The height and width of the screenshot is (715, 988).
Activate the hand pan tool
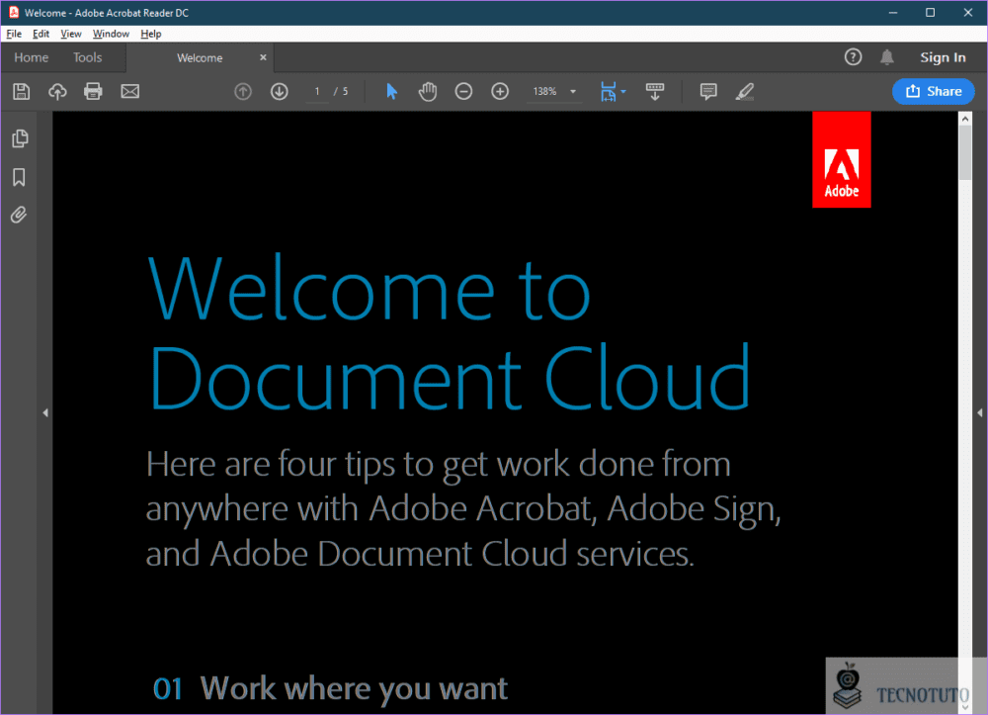point(427,91)
